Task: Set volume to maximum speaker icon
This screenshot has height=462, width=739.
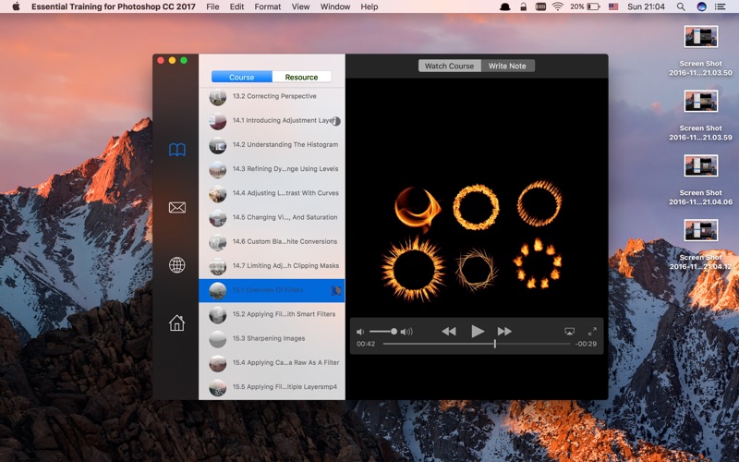Action: click(x=406, y=332)
